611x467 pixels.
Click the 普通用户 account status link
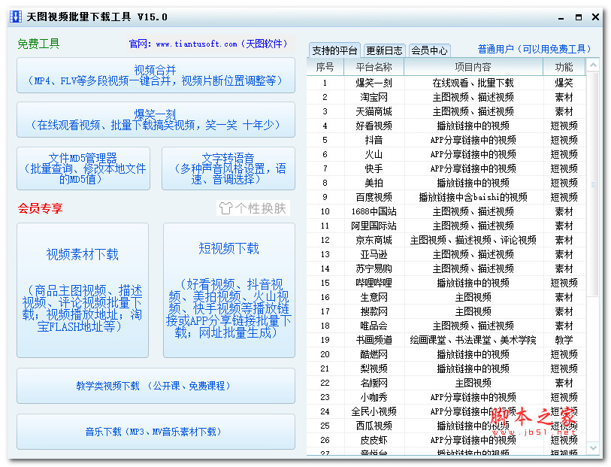(x=534, y=50)
